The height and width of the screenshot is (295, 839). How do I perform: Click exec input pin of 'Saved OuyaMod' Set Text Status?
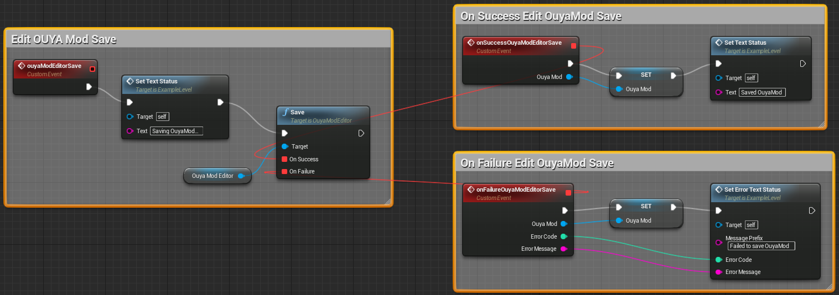pos(718,64)
